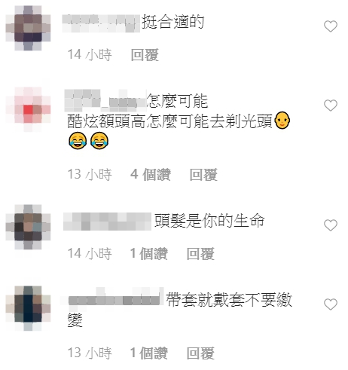The width and height of the screenshot is (348, 370).
Task: View 1 個讚 under 頭髮是你的生命 comment
Action: point(149,254)
